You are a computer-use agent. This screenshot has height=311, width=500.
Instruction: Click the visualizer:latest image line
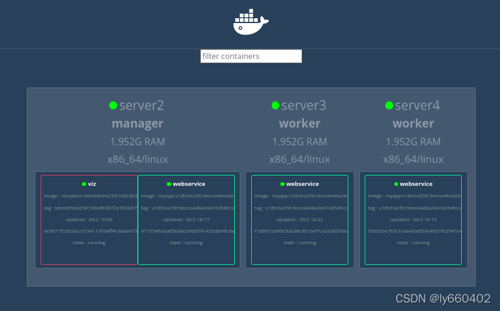pos(90,196)
